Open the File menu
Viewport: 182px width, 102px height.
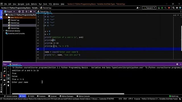[x=5, y=4]
